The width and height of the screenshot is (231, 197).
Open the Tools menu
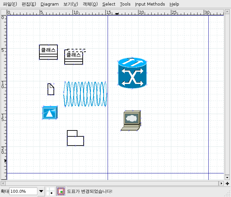125,4
